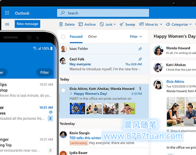Click the New message button

(x=27, y=24)
